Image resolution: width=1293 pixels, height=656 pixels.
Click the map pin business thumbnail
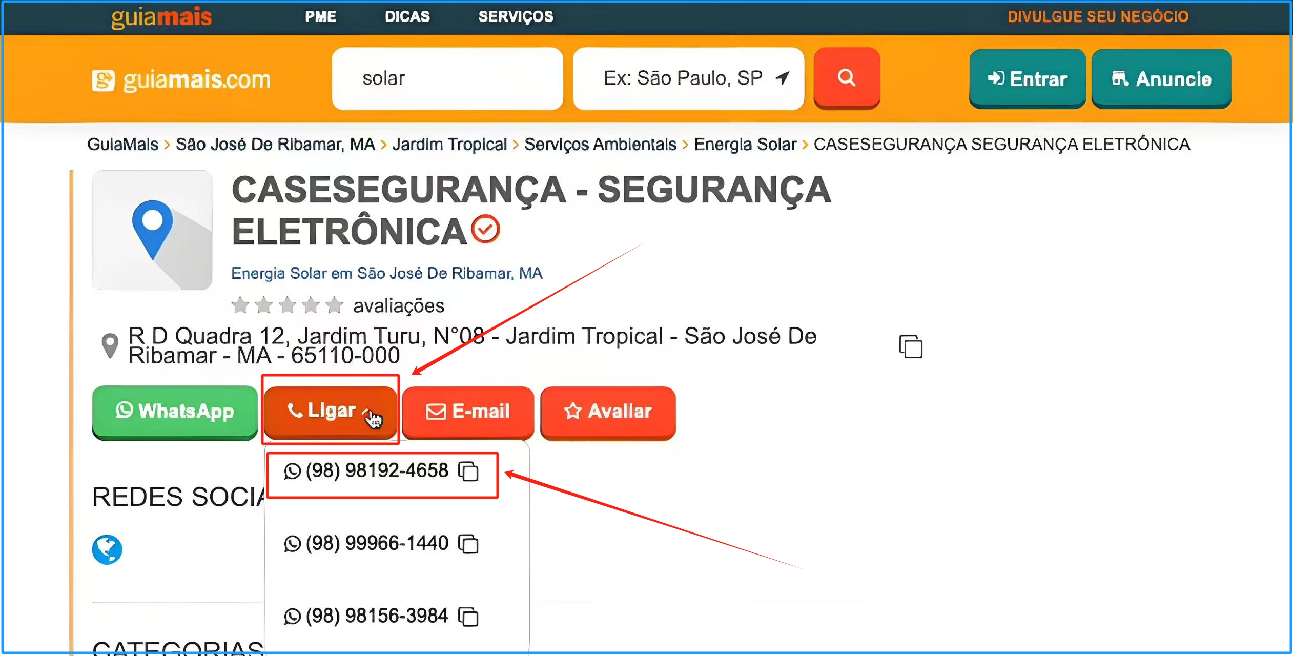(152, 230)
